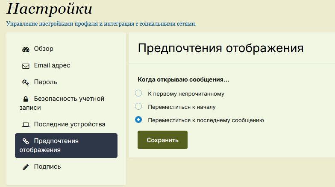Click the Overview dashboard gauge icon
335x187 pixels.
click(x=26, y=49)
